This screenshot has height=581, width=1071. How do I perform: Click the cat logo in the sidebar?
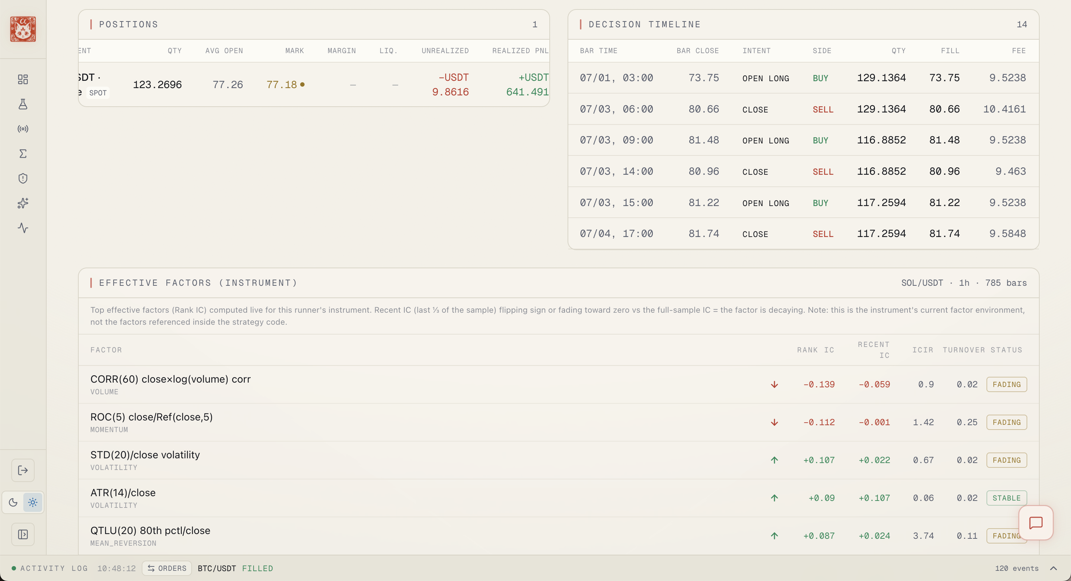pos(23,29)
